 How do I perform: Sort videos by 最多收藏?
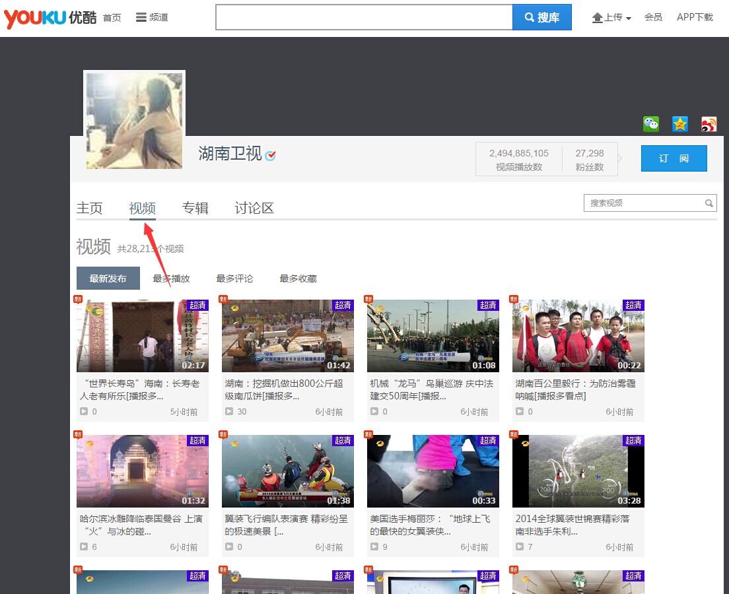coord(298,279)
